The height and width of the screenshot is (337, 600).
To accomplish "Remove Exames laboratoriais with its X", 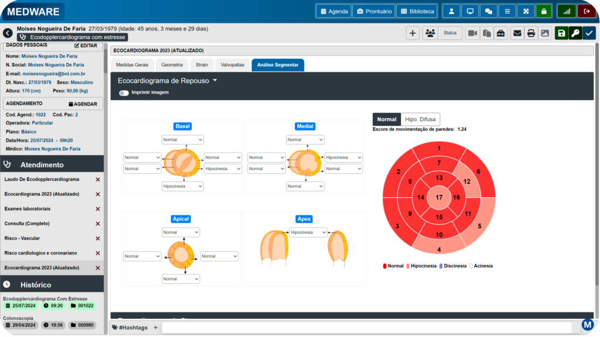I will 98,209.
